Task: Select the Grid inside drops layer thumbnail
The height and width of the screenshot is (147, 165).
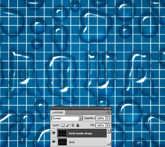Action: (x=62, y=133)
